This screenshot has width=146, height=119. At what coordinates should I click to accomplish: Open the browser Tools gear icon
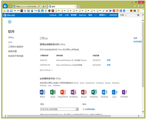click(x=142, y=6)
